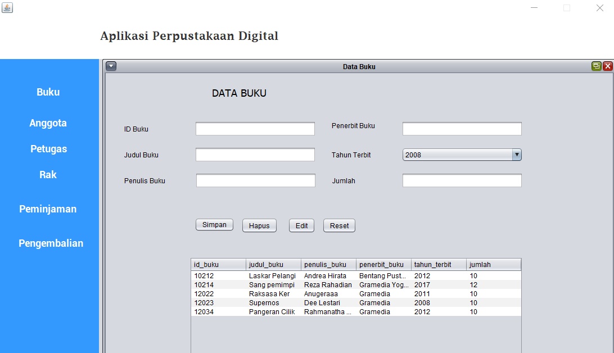614x353 pixels.
Task: Click the jumlah column header
Action: [494, 265]
